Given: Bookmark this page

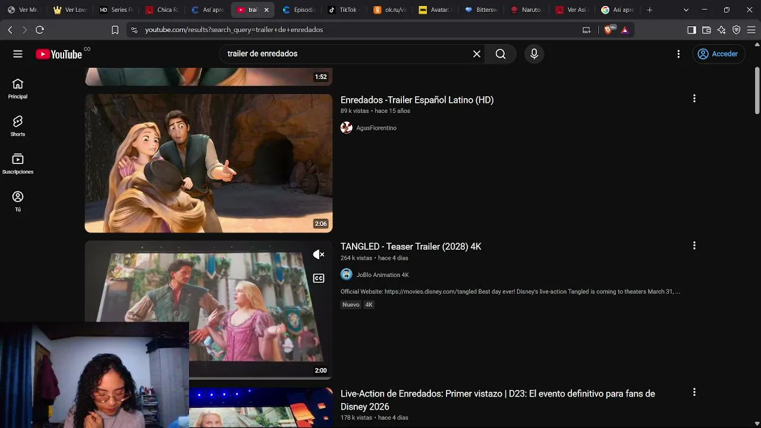Looking at the screenshot, I should point(115,30).
